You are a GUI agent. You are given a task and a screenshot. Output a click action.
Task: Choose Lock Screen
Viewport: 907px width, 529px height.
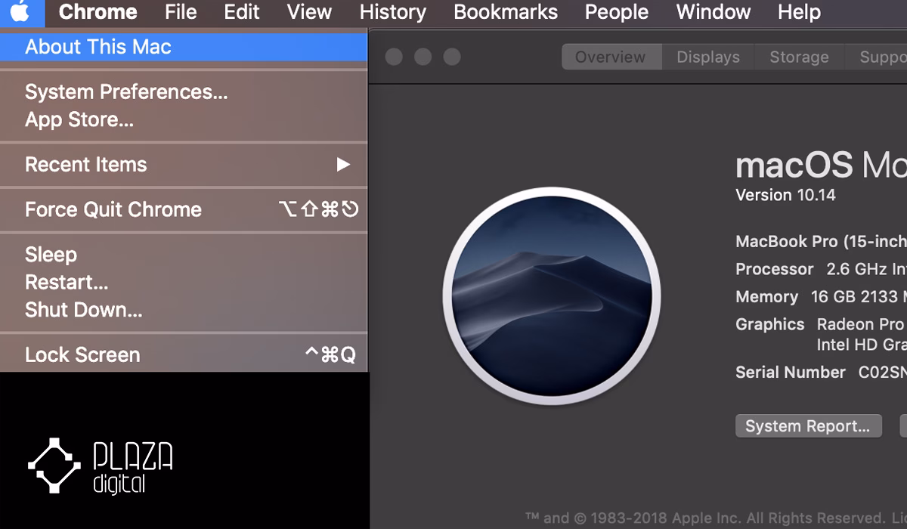184,354
